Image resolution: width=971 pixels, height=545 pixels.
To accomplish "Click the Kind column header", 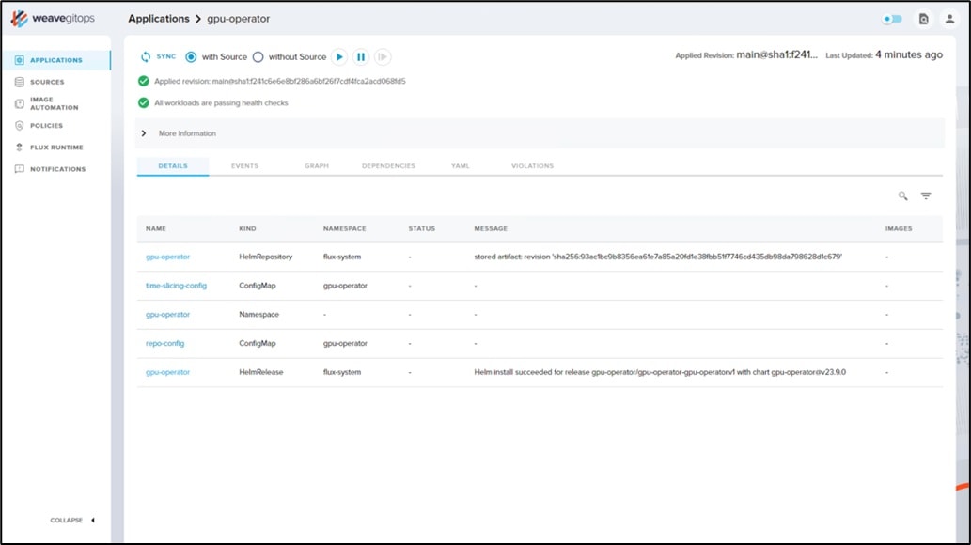I will (248, 228).
